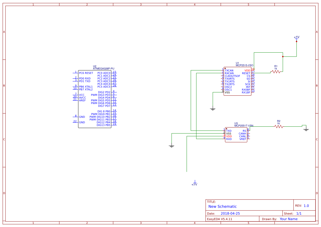The width and height of the screenshot is (321, 227).
Task: Click the +5V power symbol above U1
Action: click(297, 38)
